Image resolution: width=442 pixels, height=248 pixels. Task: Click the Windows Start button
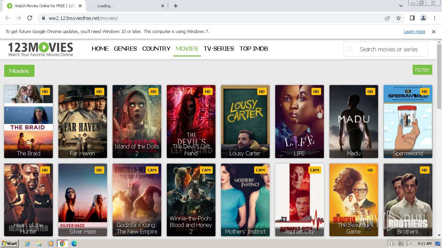tap(9, 244)
